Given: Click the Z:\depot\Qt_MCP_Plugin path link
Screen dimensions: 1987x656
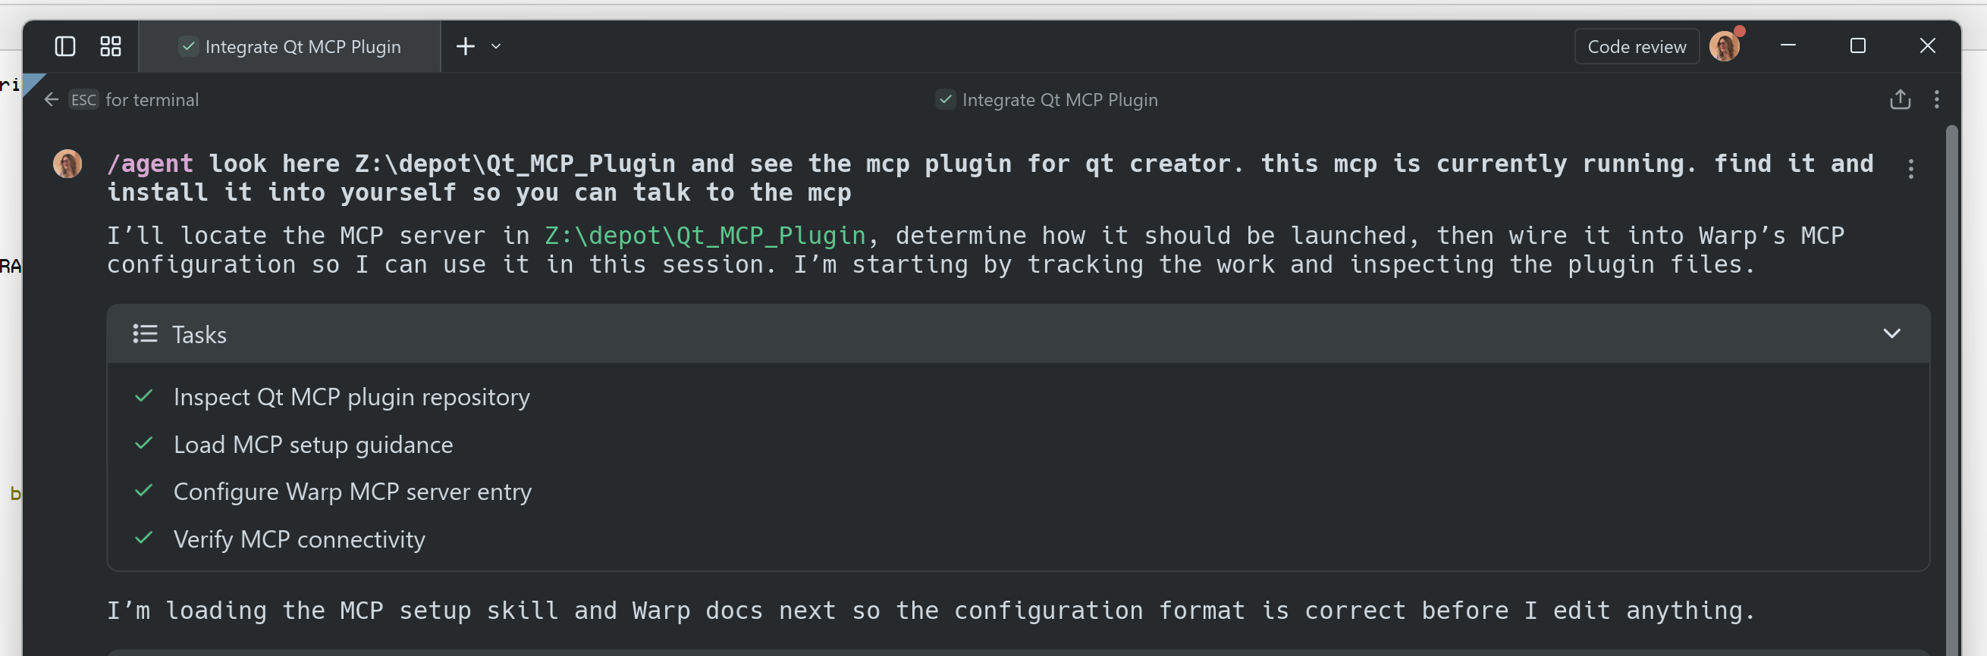Looking at the screenshot, I should [705, 236].
